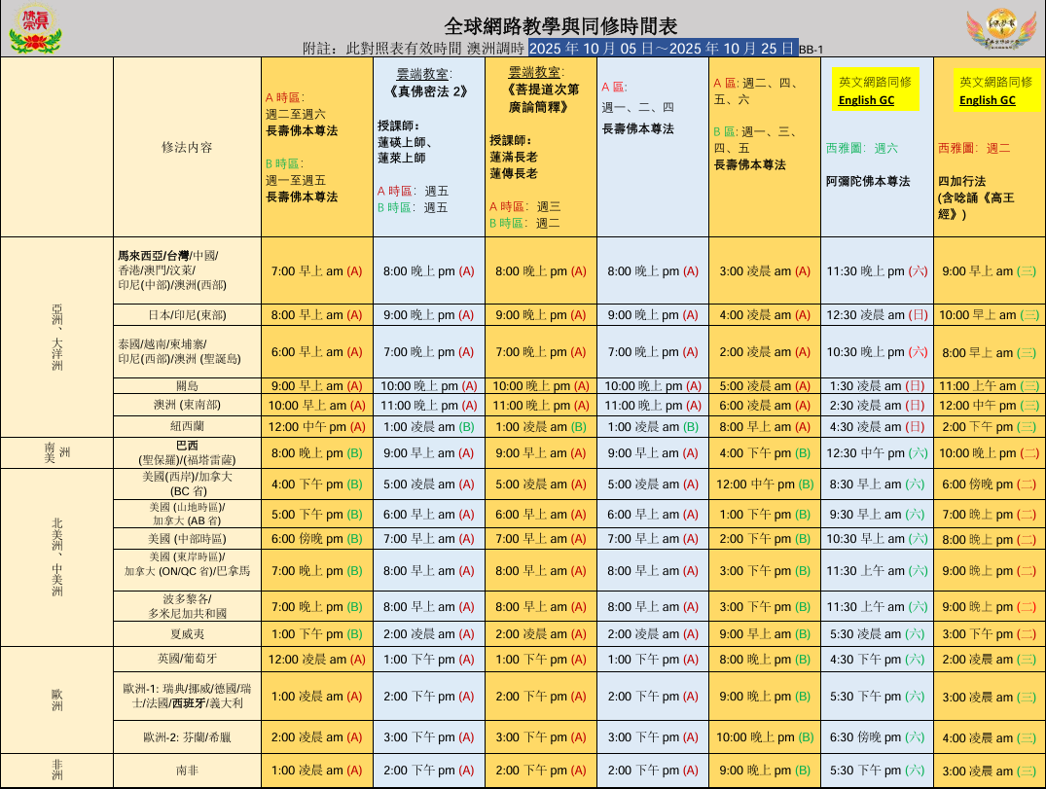The height and width of the screenshot is (789, 1046).
Task: Click the 亞洲、大洋洲 region cell
Action: (x=56, y=337)
